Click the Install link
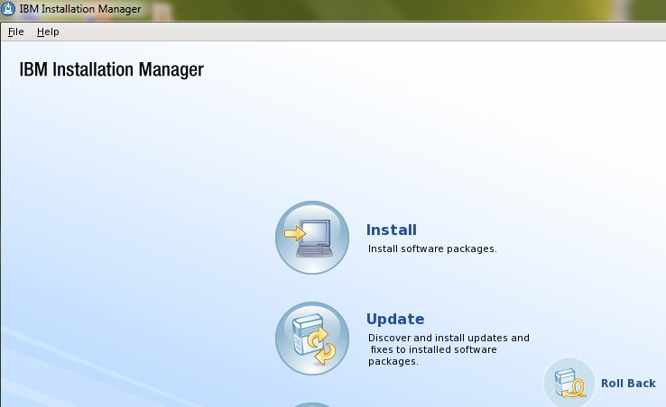Image resolution: width=666 pixels, height=407 pixels. (x=391, y=230)
